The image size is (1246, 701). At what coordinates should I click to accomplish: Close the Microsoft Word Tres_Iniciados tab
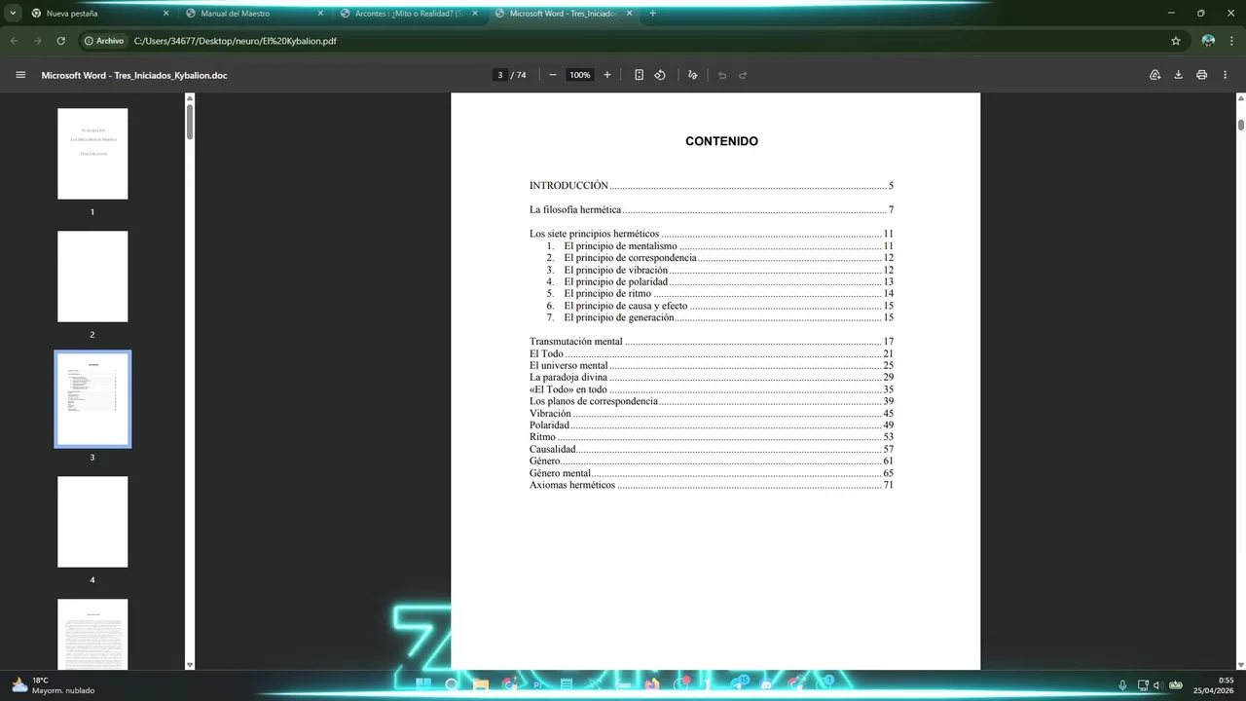point(630,14)
